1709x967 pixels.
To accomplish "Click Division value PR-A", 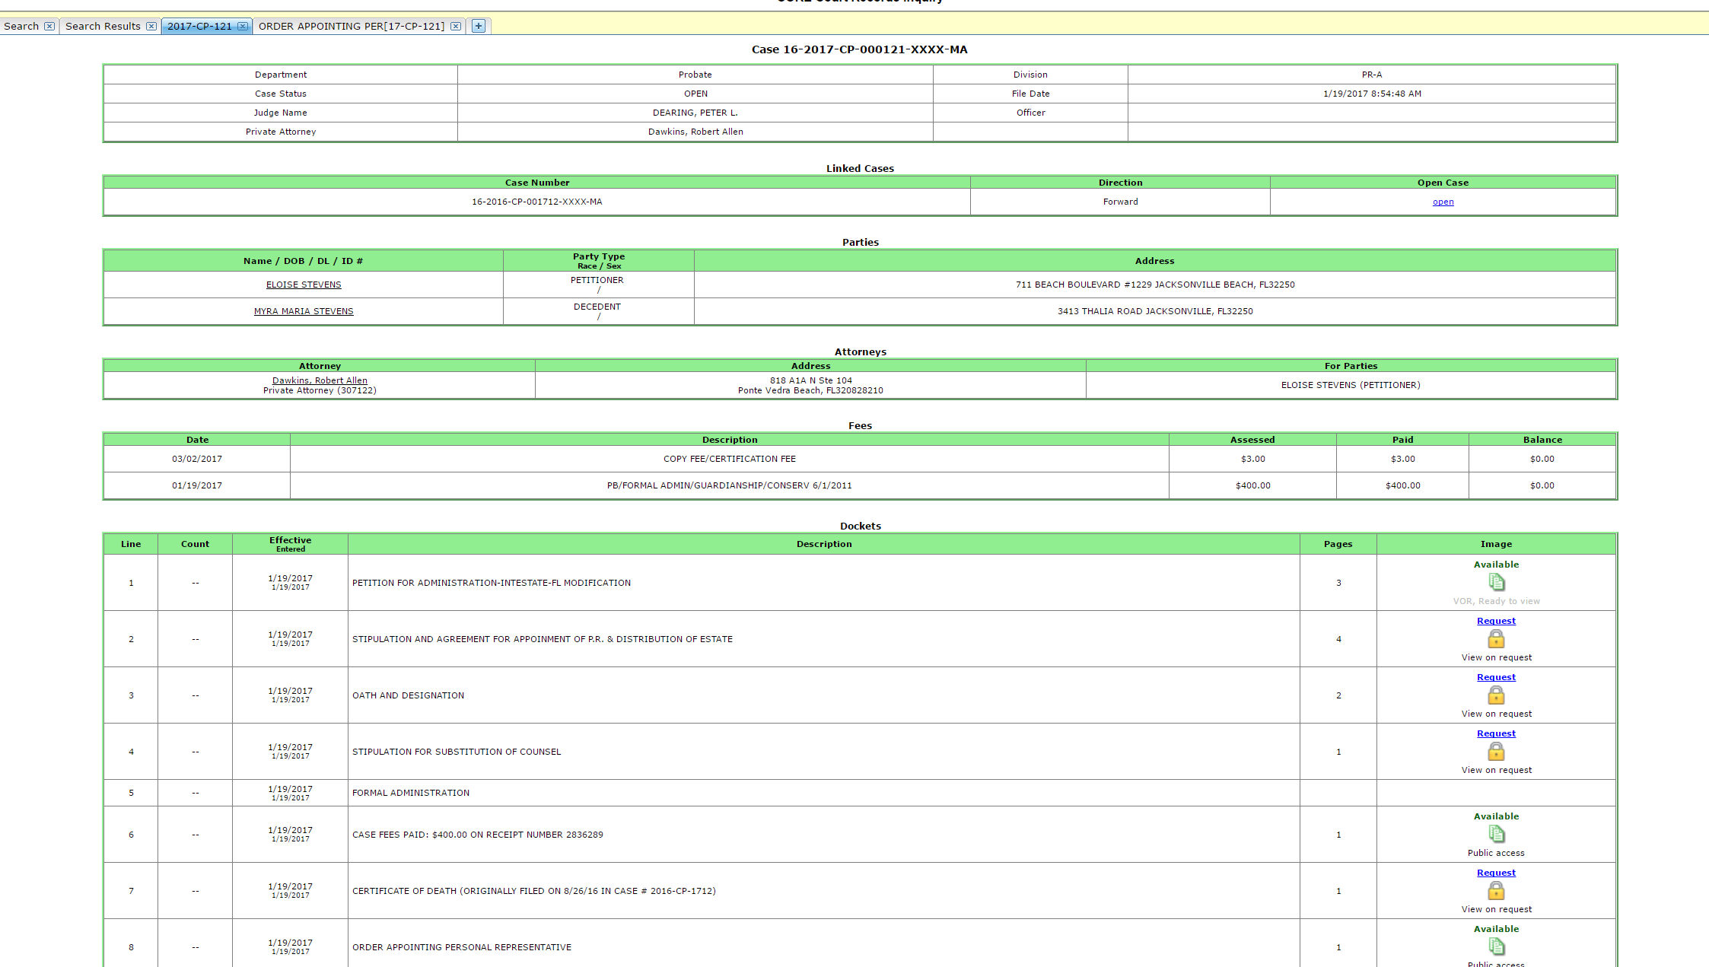I will (1372, 75).
